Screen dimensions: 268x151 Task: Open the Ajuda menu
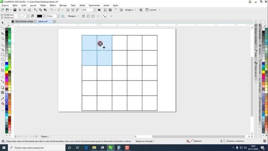pyautogui.click(x=116, y=5)
